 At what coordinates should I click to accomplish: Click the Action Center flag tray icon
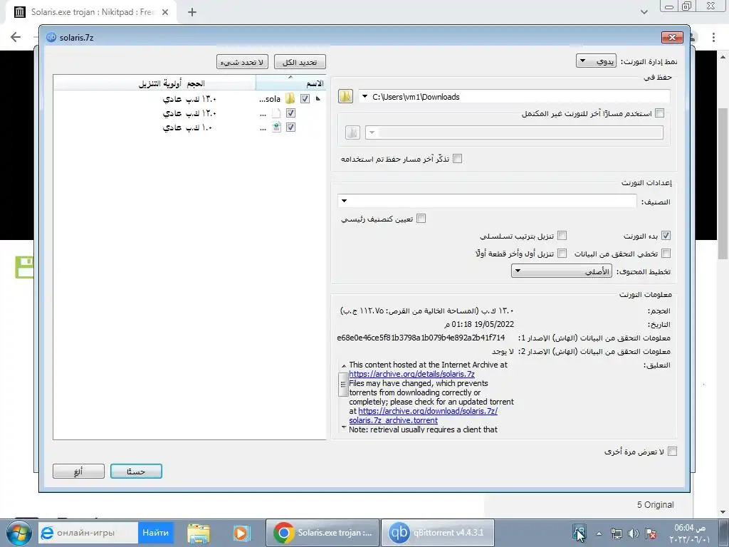coord(651,533)
